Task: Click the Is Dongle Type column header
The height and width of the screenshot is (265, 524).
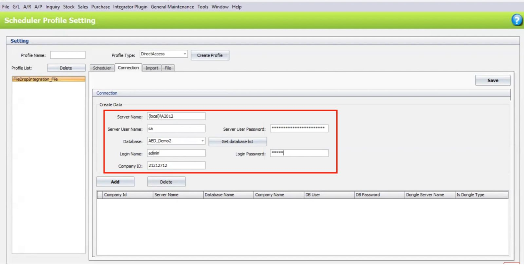Action: [x=481, y=195]
